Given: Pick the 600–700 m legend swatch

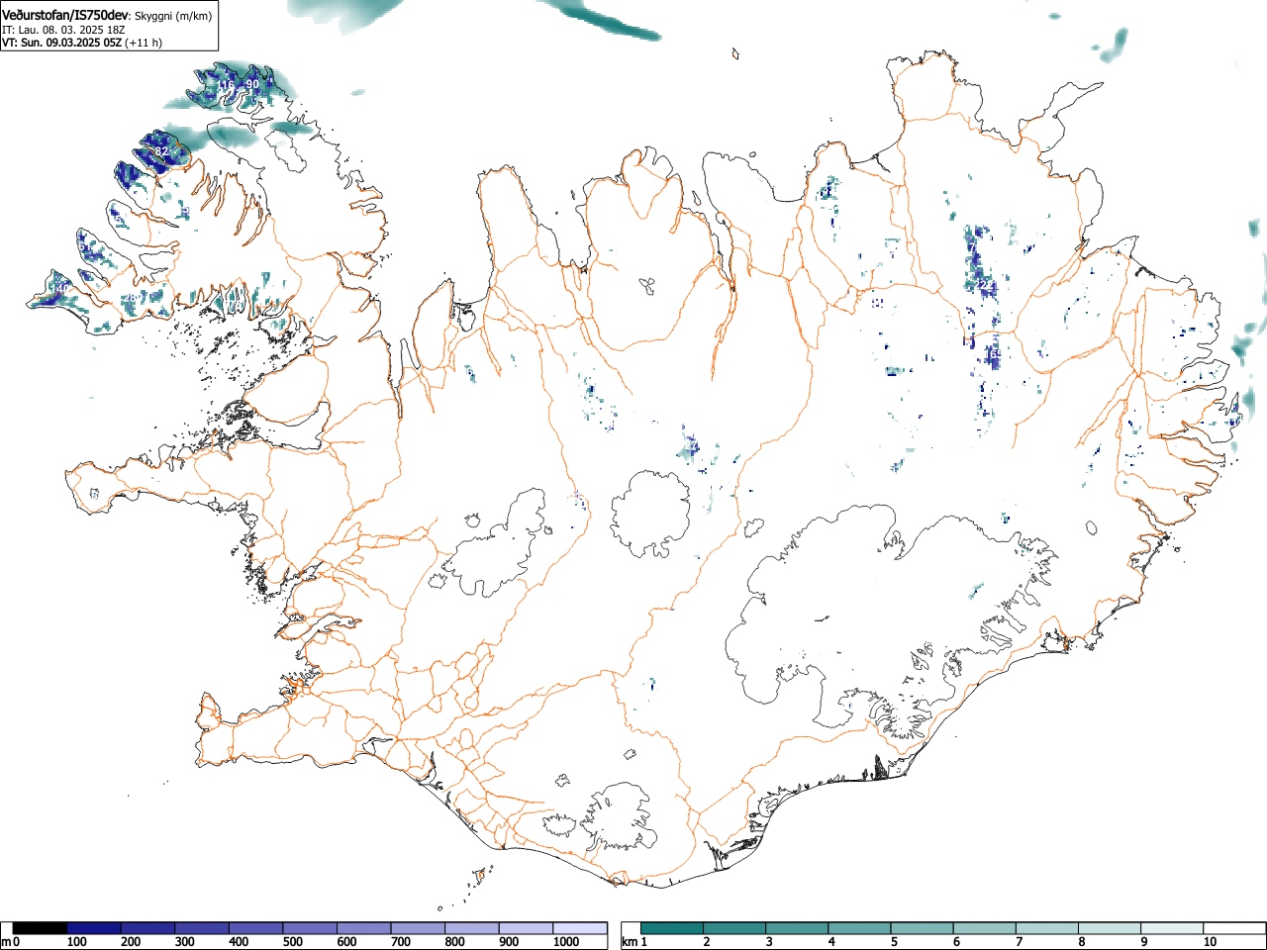Looking at the screenshot, I should point(363,928).
